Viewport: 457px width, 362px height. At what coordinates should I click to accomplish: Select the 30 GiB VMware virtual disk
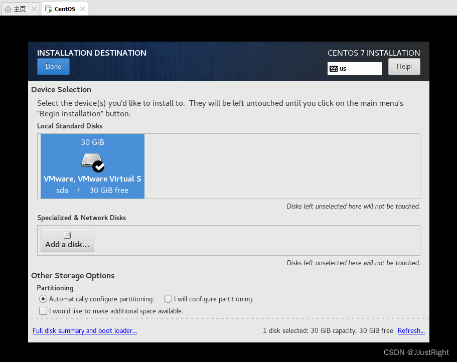[x=92, y=166]
